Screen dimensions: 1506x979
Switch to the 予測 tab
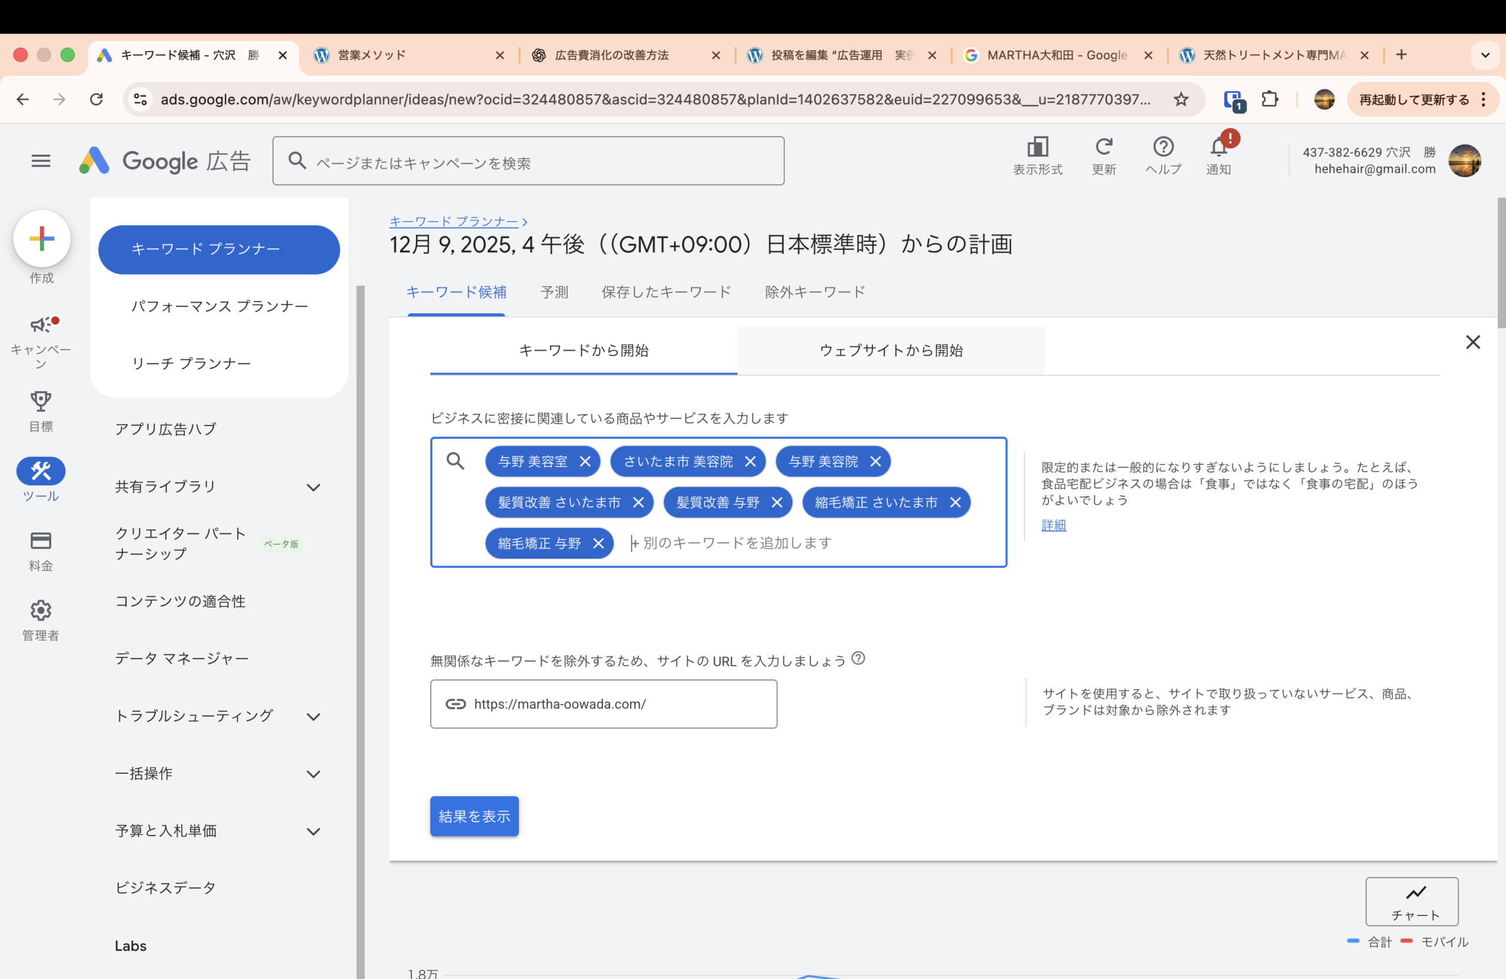[554, 292]
